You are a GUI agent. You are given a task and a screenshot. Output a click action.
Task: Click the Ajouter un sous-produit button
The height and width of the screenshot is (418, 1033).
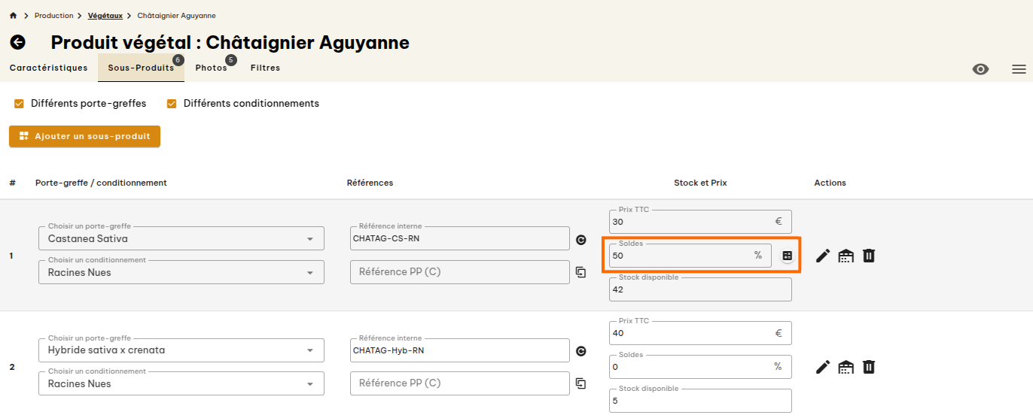pos(84,136)
